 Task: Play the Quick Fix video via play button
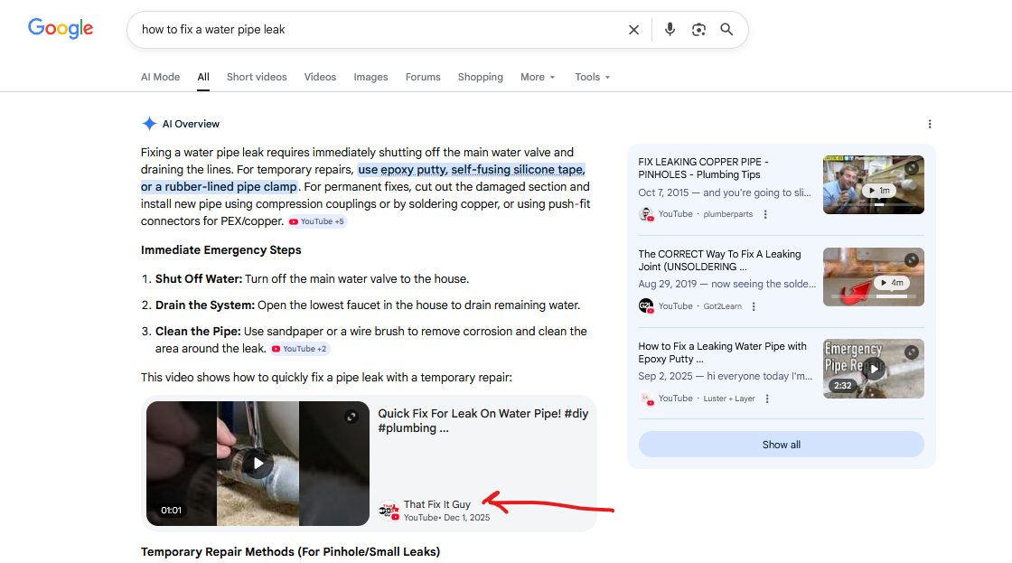pyautogui.click(x=257, y=463)
